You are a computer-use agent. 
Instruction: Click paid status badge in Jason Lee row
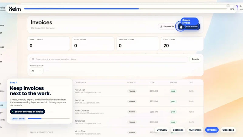pyautogui.click(x=173, y=101)
